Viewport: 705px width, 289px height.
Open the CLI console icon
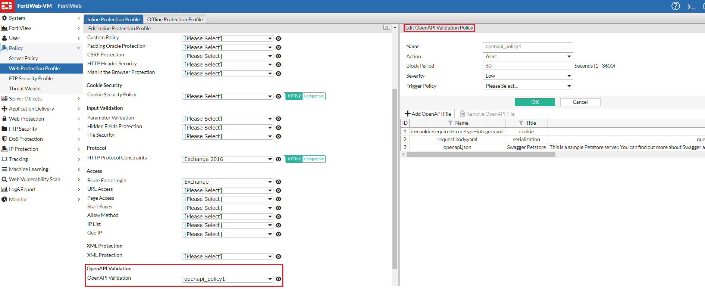pos(691,6)
